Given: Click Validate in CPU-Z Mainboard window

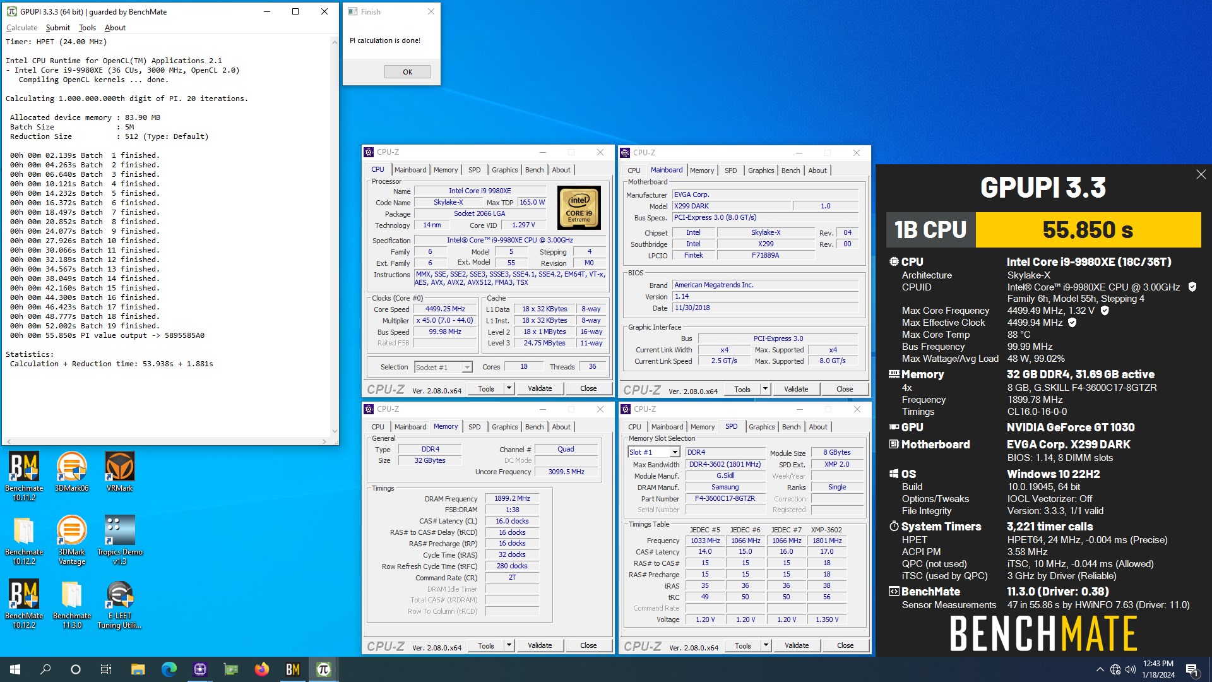Looking at the screenshot, I should (x=796, y=389).
